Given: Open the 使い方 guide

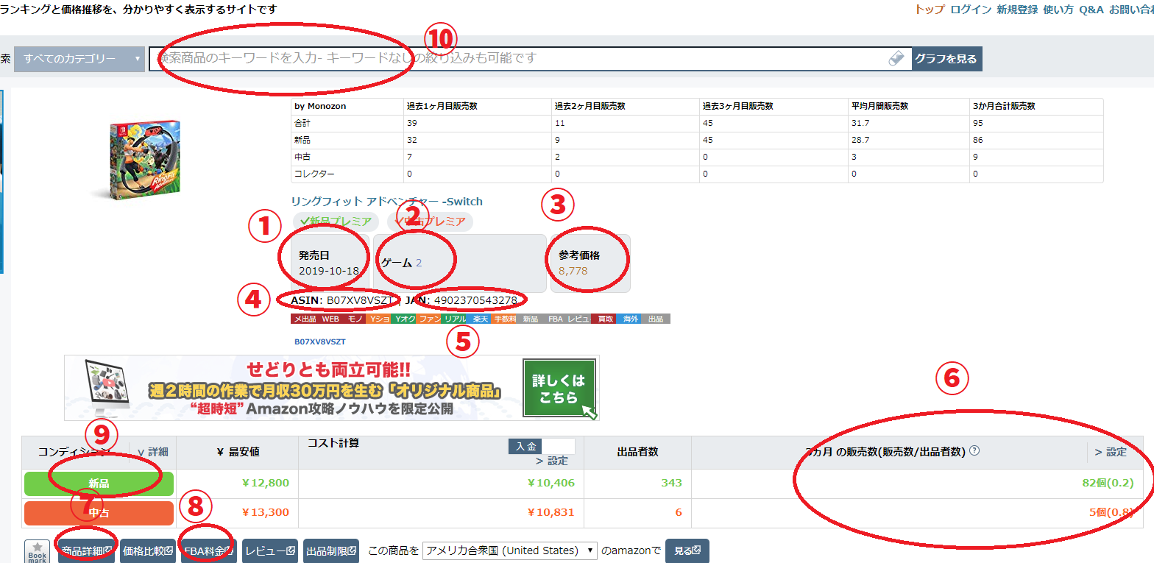Looking at the screenshot, I should tap(1058, 10).
